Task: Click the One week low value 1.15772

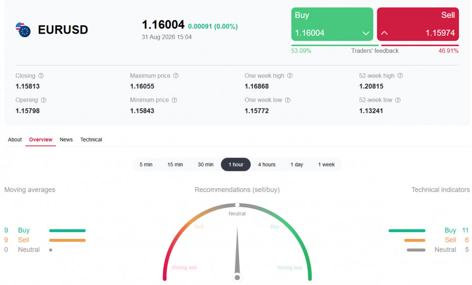Action: [x=257, y=111]
